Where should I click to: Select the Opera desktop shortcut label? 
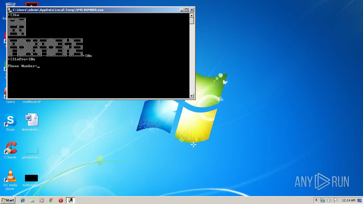pos(10,102)
